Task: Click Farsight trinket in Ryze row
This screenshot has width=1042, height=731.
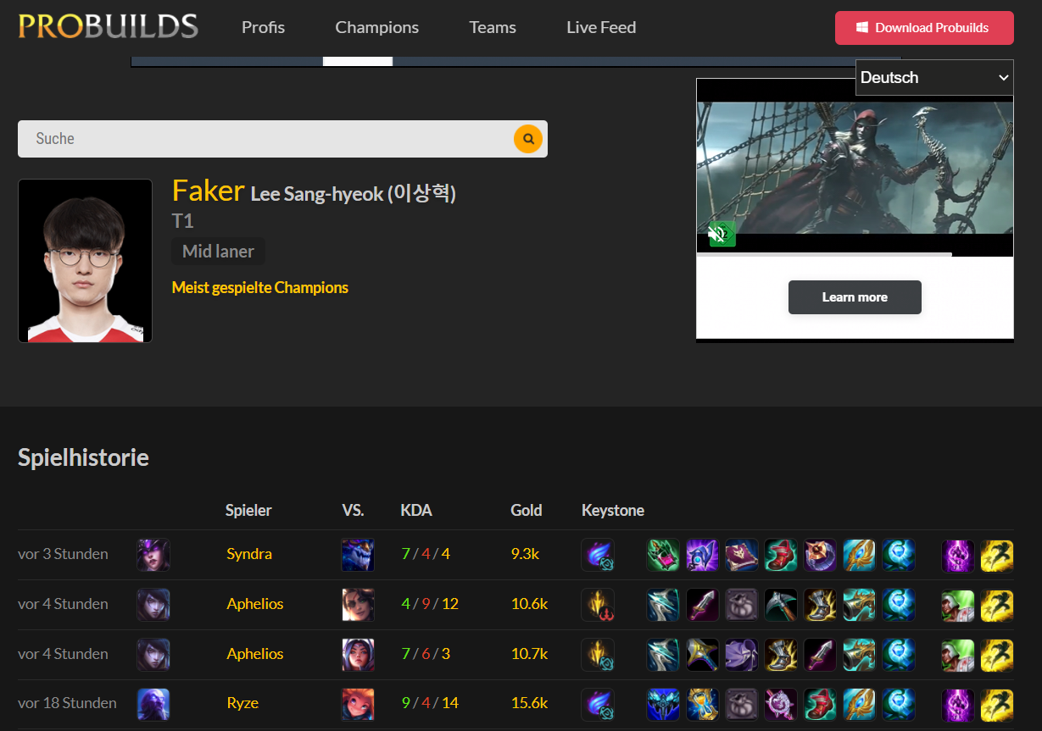Action: [x=898, y=704]
